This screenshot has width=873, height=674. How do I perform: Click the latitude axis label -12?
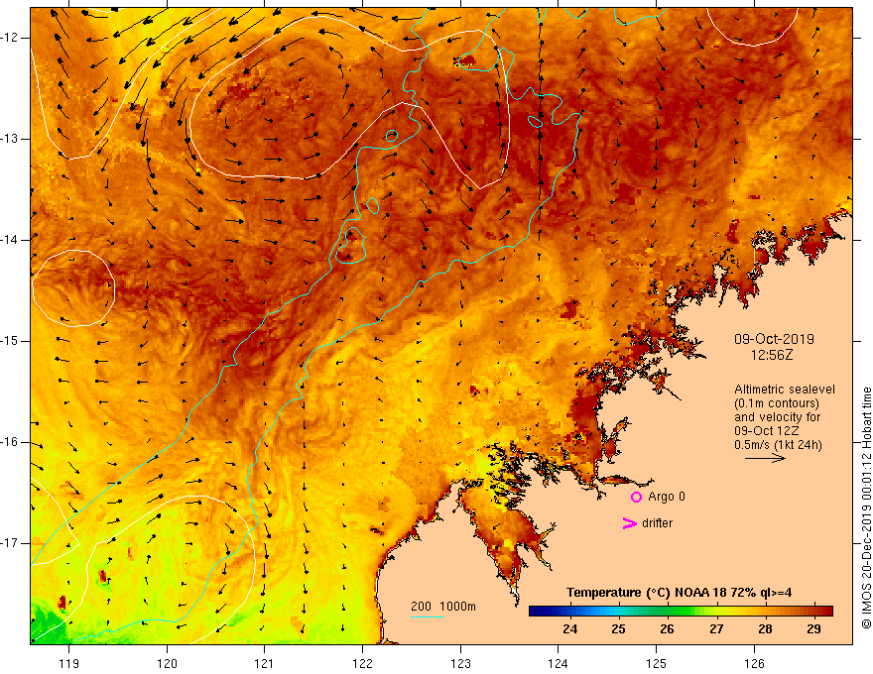tap(10, 38)
